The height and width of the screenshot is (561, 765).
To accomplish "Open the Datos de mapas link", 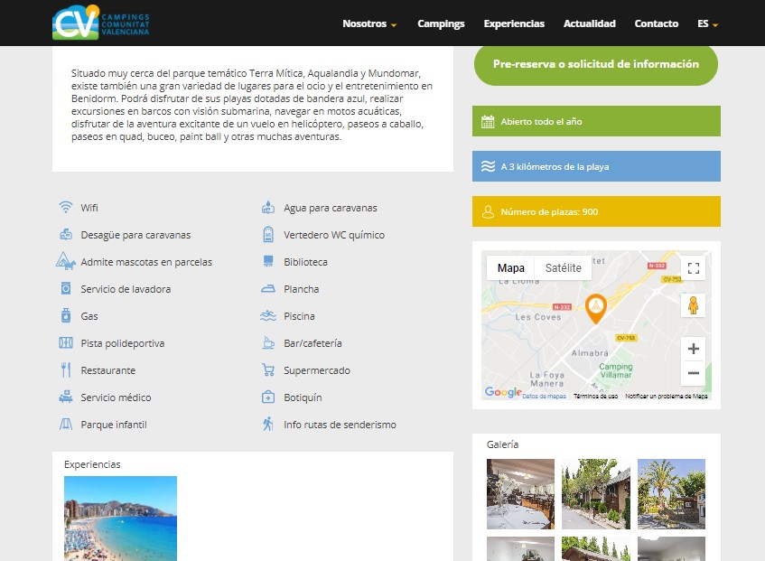I will click(x=544, y=396).
